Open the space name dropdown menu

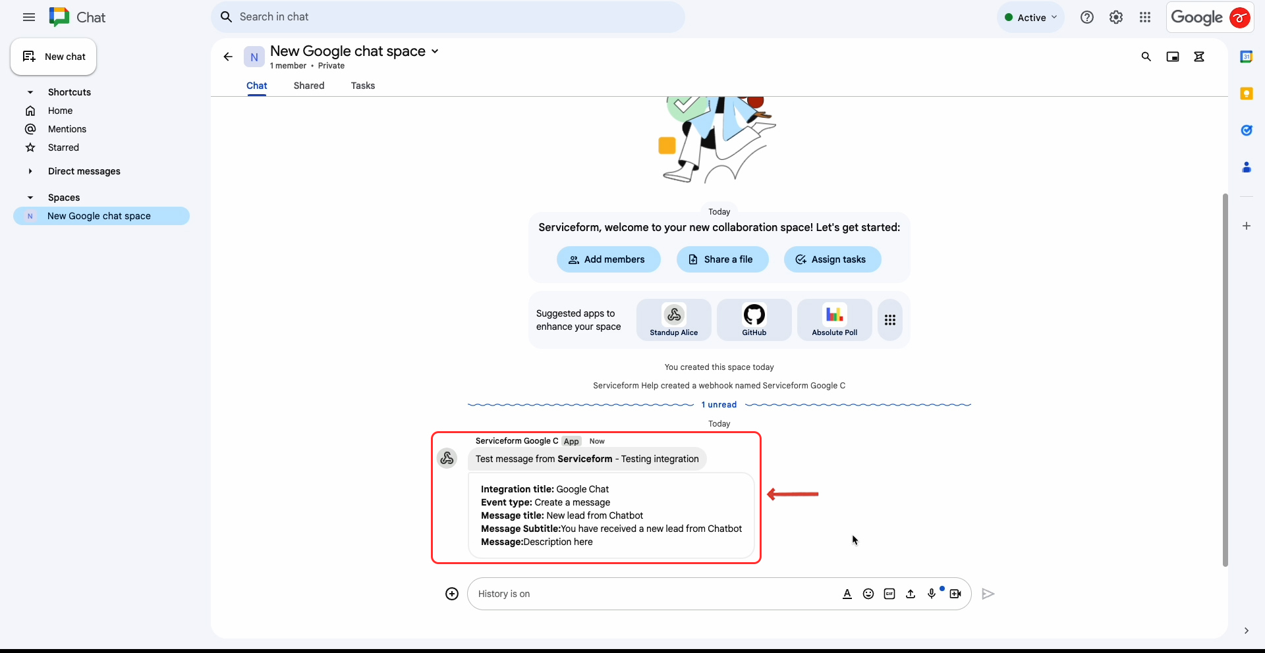(435, 51)
